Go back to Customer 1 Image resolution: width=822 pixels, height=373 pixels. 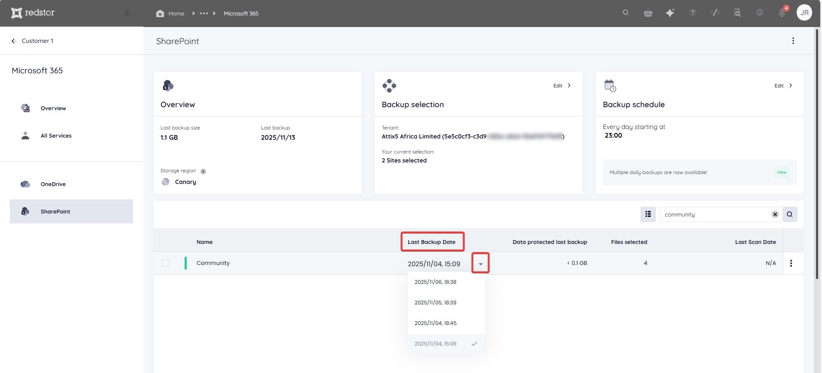(x=32, y=41)
